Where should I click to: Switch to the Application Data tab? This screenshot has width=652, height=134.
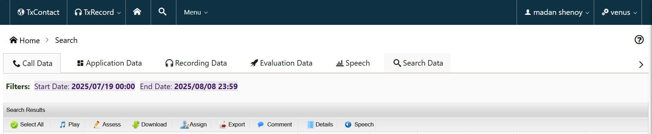109,63
